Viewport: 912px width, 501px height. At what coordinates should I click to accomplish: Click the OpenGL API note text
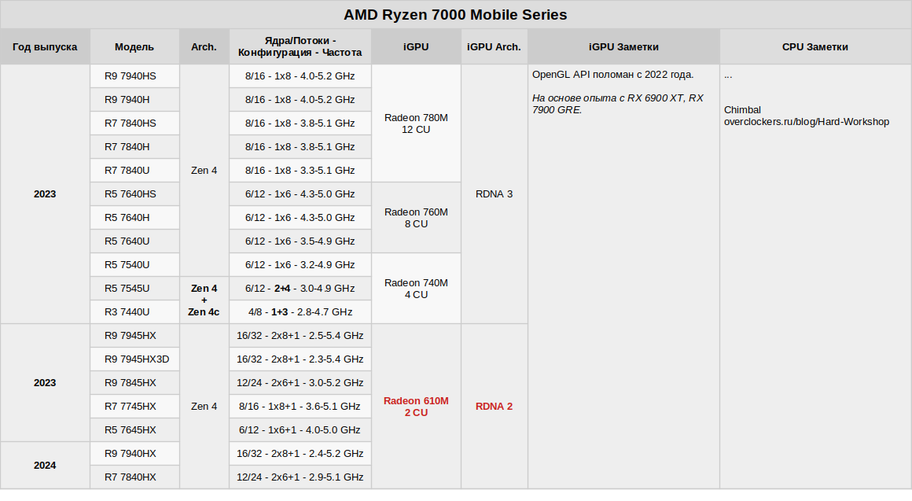(613, 76)
